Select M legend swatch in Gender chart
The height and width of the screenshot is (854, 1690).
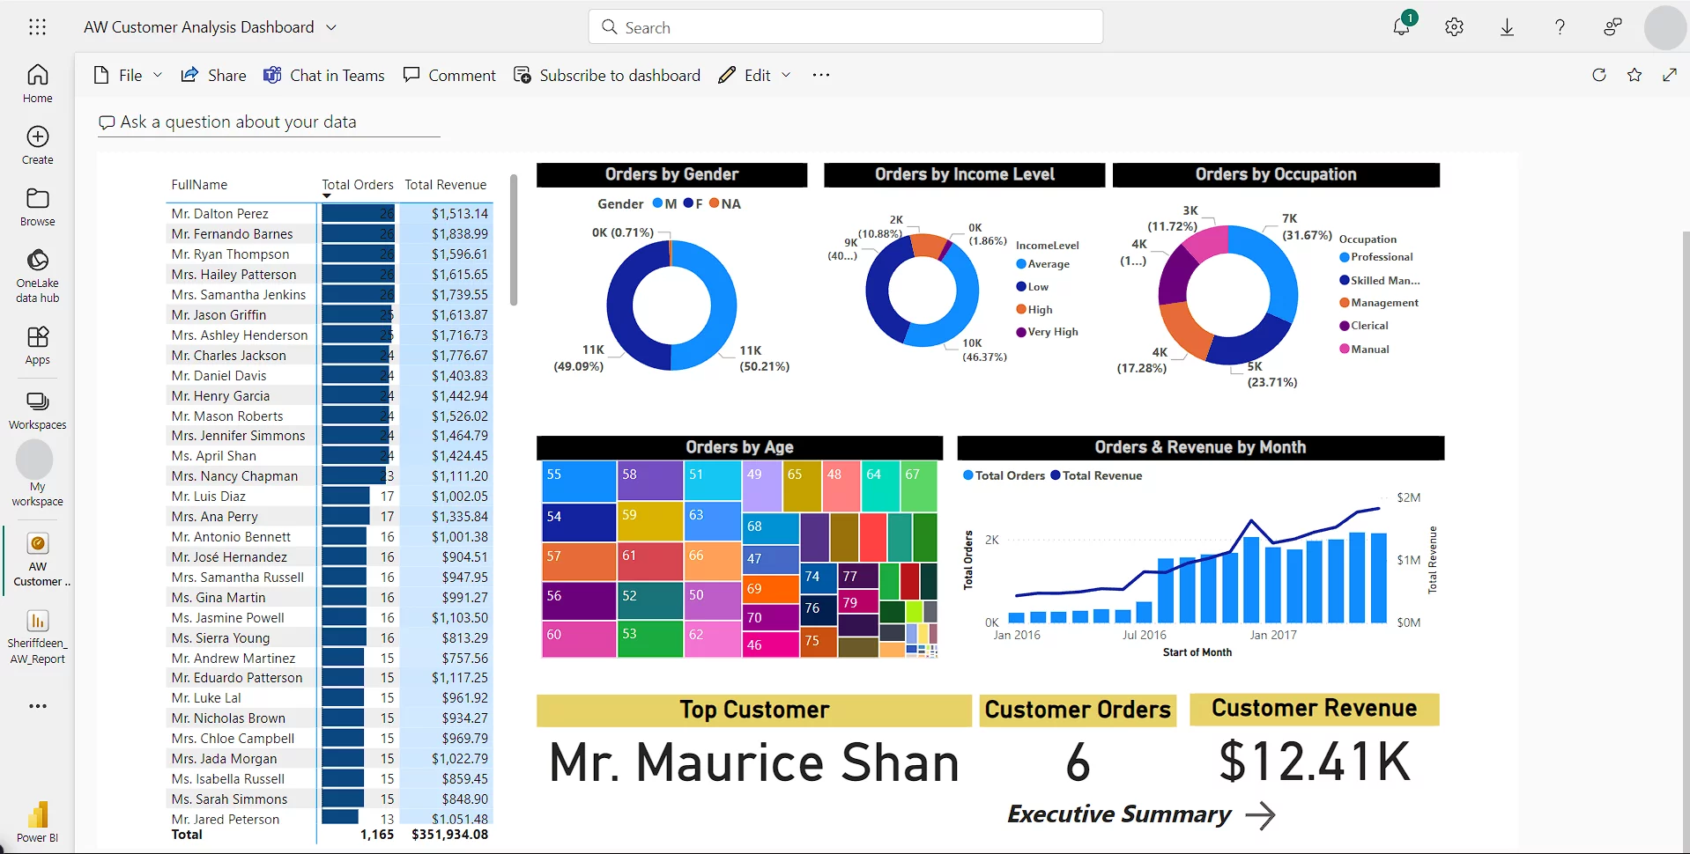[657, 203]
